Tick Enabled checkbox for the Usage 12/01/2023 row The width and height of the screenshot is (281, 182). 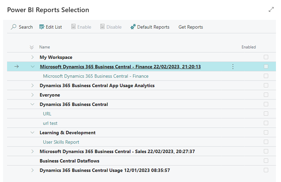266,170
